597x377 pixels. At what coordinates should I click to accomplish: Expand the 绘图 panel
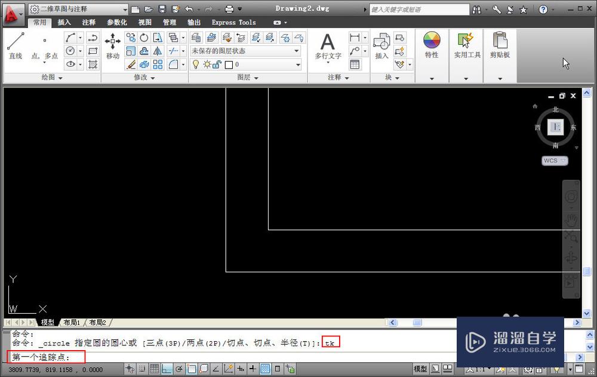point(52,78)
